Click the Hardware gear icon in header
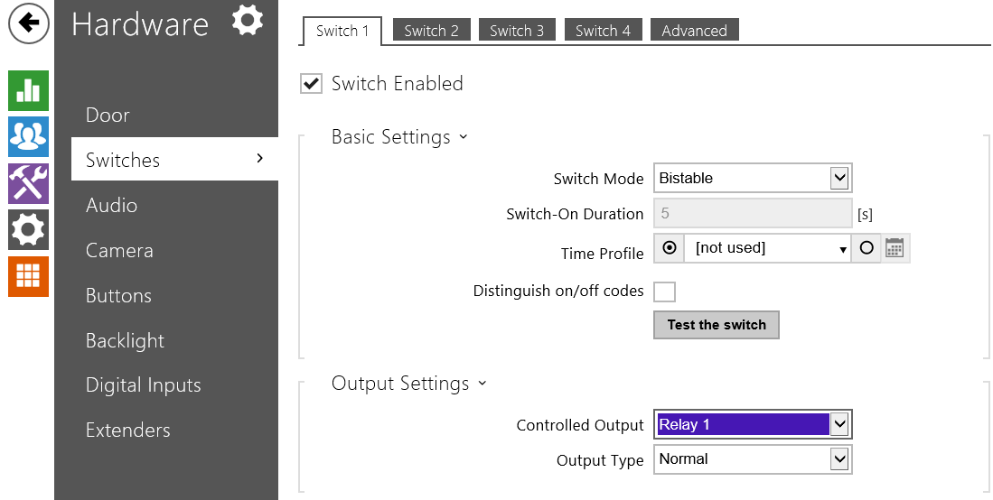Image resolution: width=993 pixels, height=500 pixels. click(x=247, y=21)
